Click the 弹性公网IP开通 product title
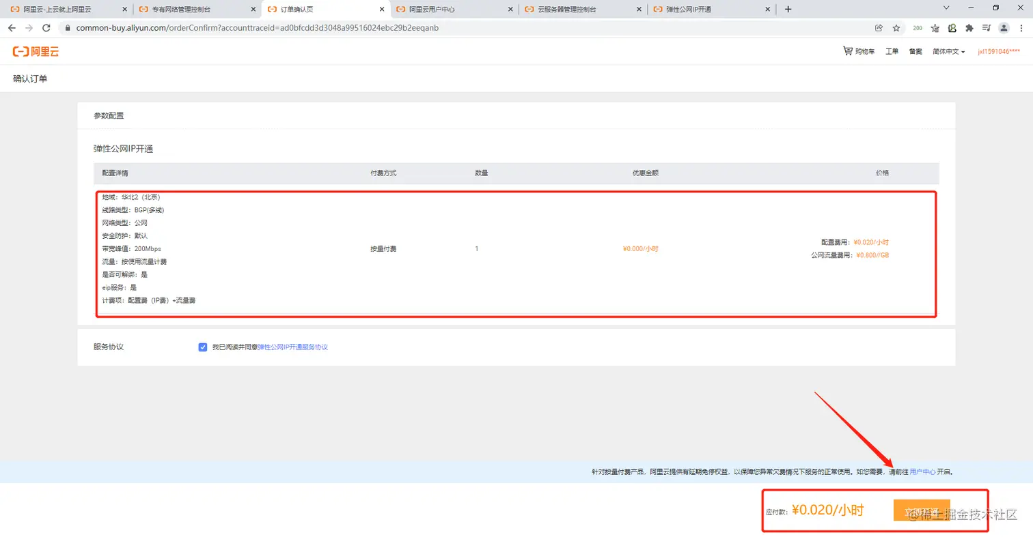1033x537 pixels. pyautogui.click(x=124, y=149)
